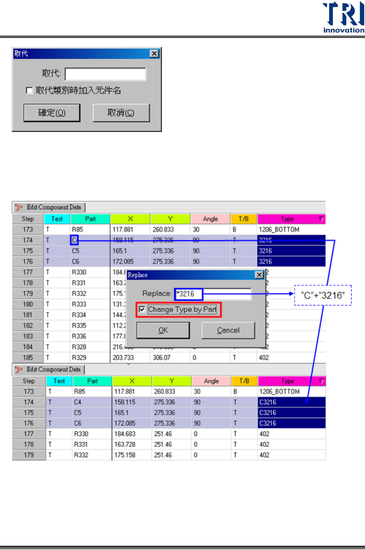This screenshot has height=550, width=365.
Task: Click part cell R332 in lower table
Action: click(x=92, y=455)
